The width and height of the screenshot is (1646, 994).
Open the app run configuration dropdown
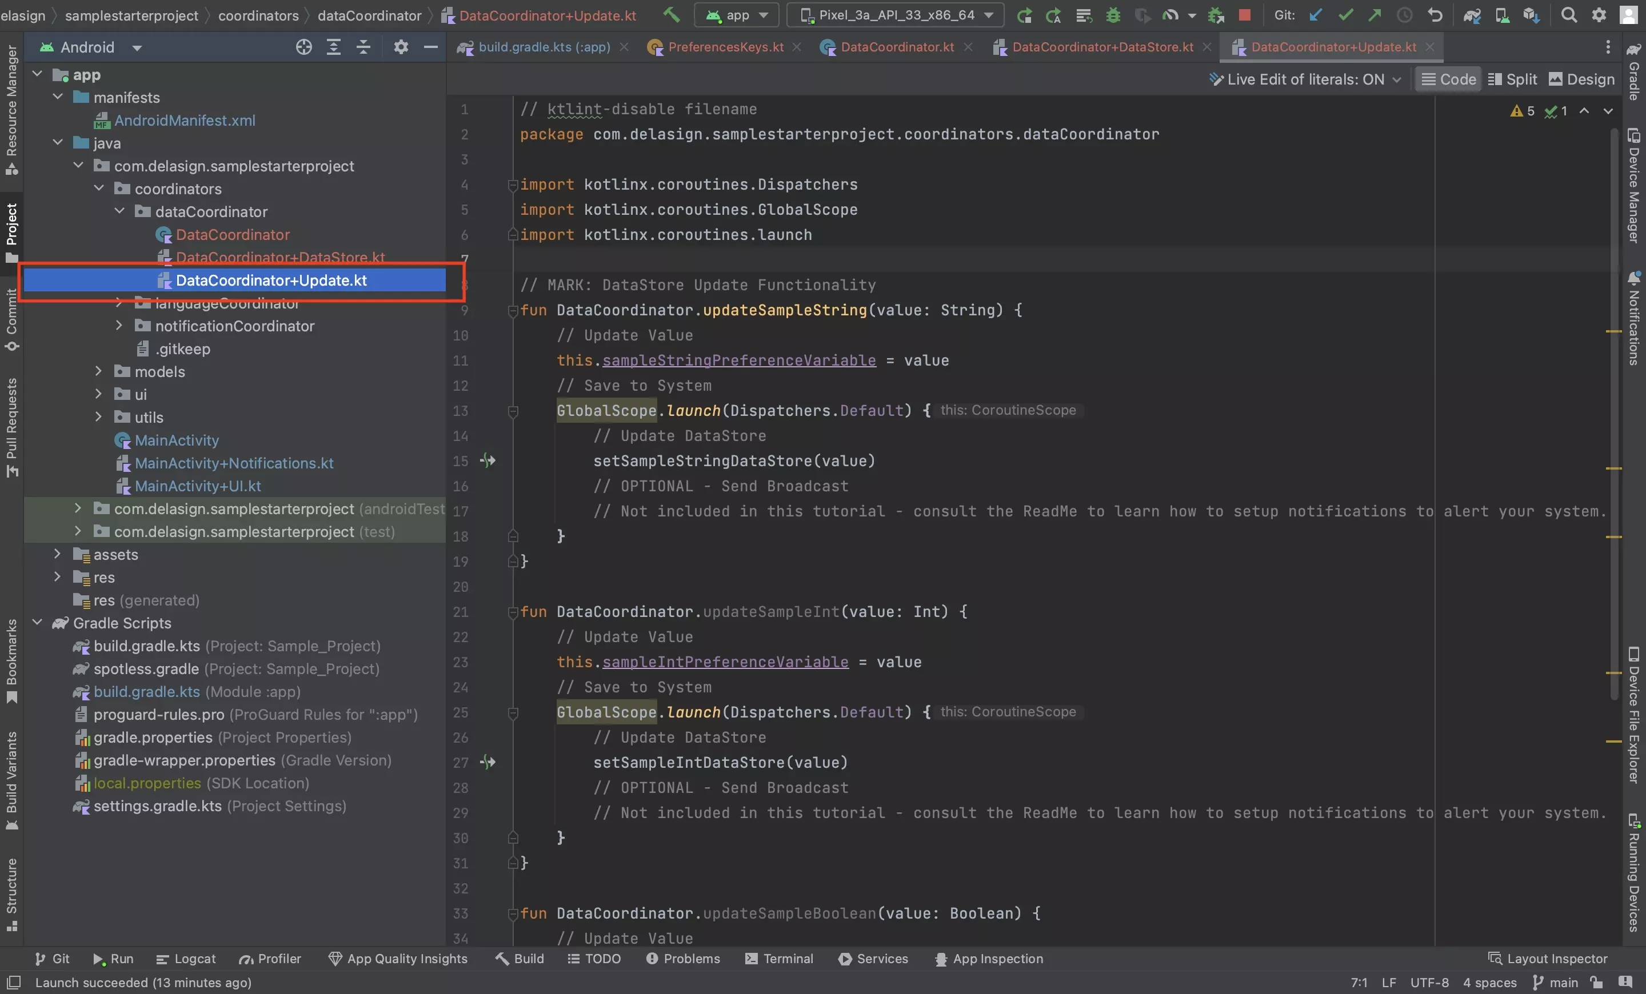pos(737,15)
